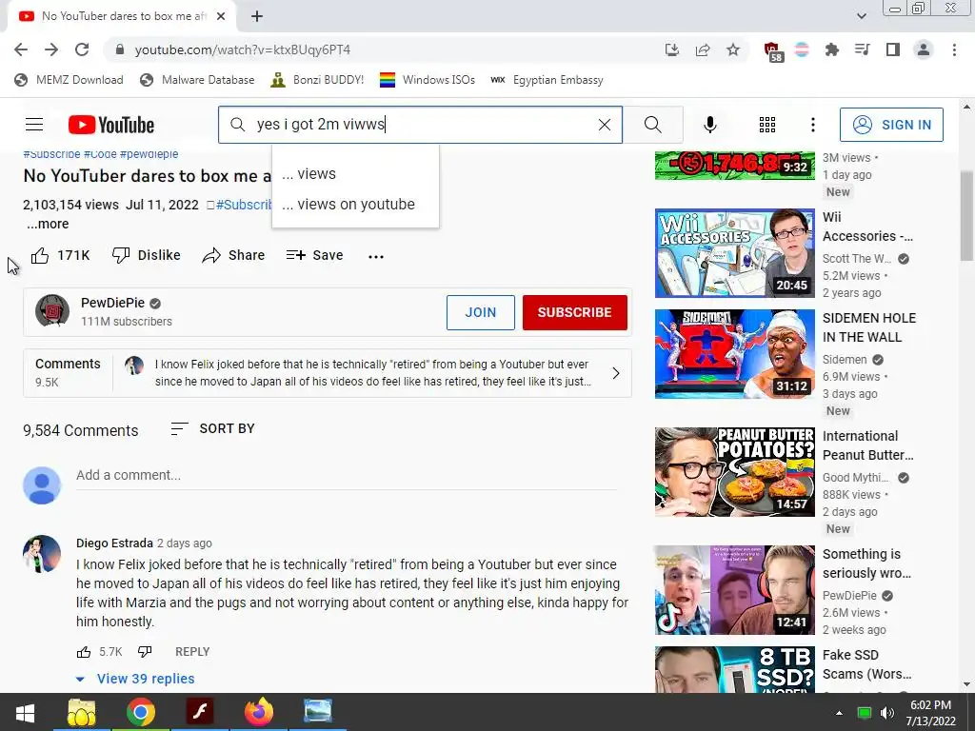The width and height of the screenshot is (975, 731).
Task: Open YouTube settings three-dot menu
Action: (x=813, y=125)
